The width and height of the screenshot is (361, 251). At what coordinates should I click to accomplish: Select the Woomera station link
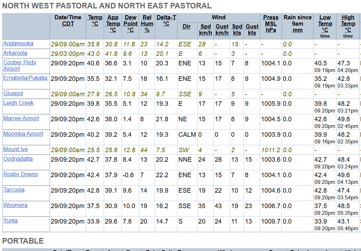pyautogui.click(x=15, y=205)
